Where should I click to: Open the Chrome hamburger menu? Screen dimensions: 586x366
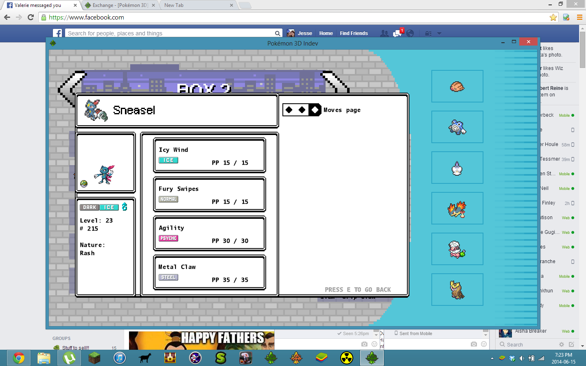tap(579, 17)
